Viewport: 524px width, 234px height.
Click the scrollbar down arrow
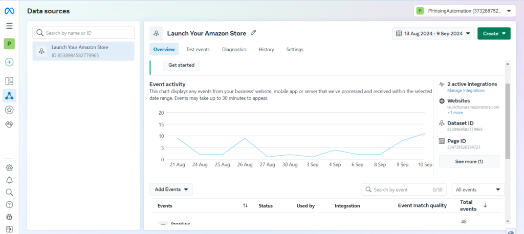click(508, 221)
